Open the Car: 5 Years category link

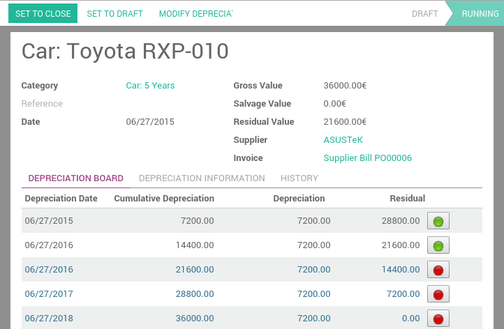pos(150,86)
